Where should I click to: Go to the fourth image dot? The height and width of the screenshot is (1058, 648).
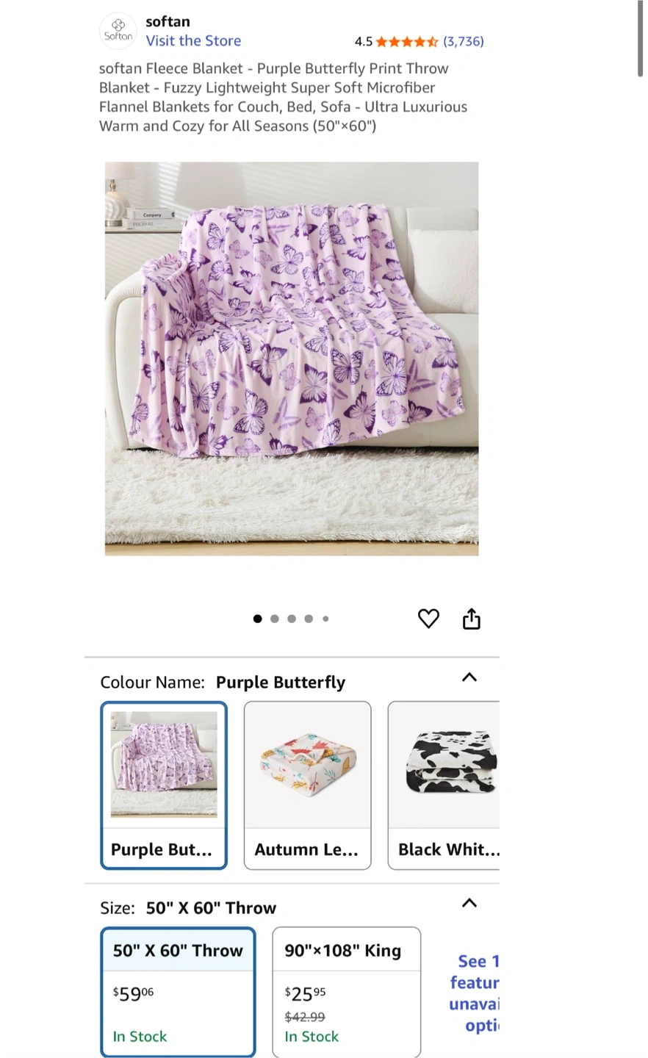click(309, 619)
